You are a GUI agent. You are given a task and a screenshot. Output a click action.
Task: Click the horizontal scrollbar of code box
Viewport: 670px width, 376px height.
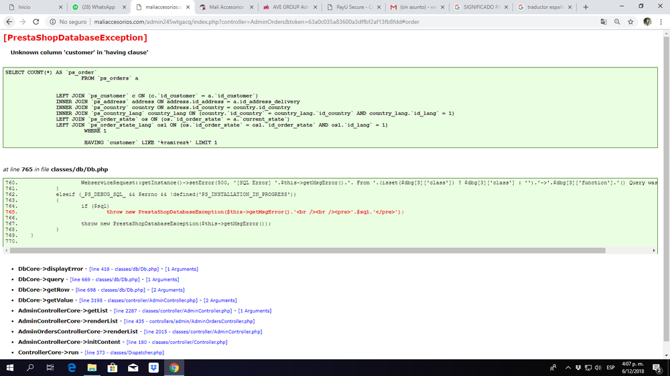(308, 250)
